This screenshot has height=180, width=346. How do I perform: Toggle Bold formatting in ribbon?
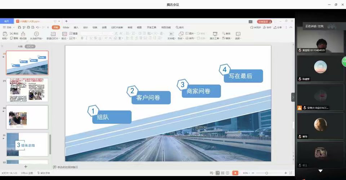coord(82,38)
